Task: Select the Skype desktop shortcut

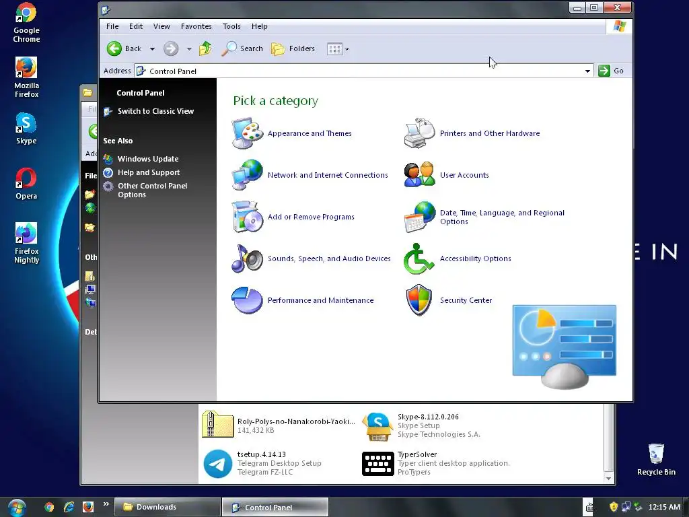Action: click(26, 129)
